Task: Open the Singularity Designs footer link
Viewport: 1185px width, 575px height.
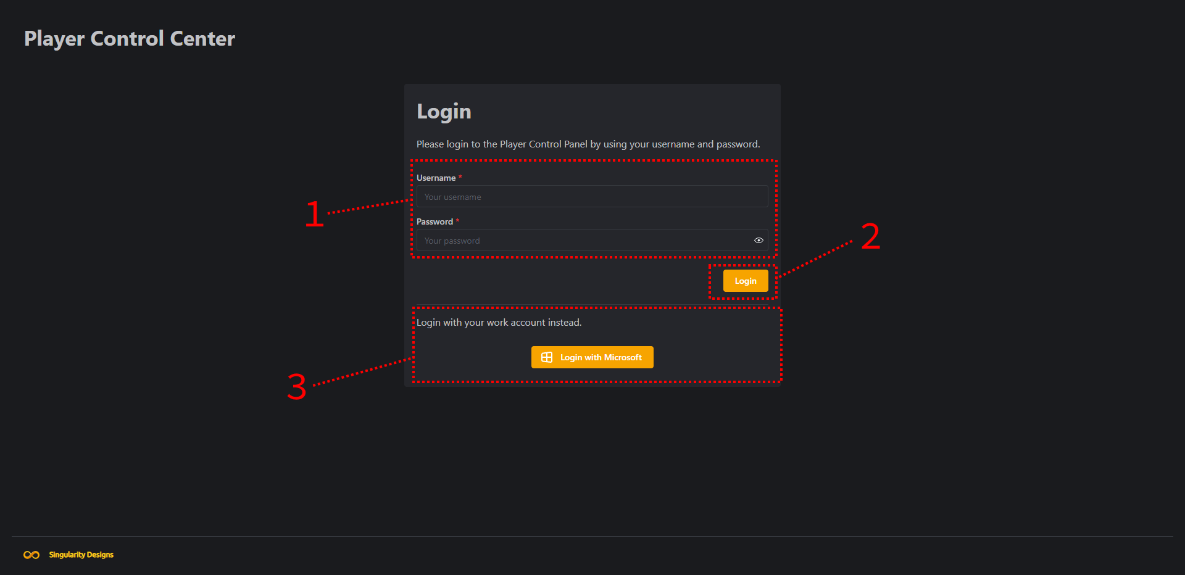Action: [80, 555]
